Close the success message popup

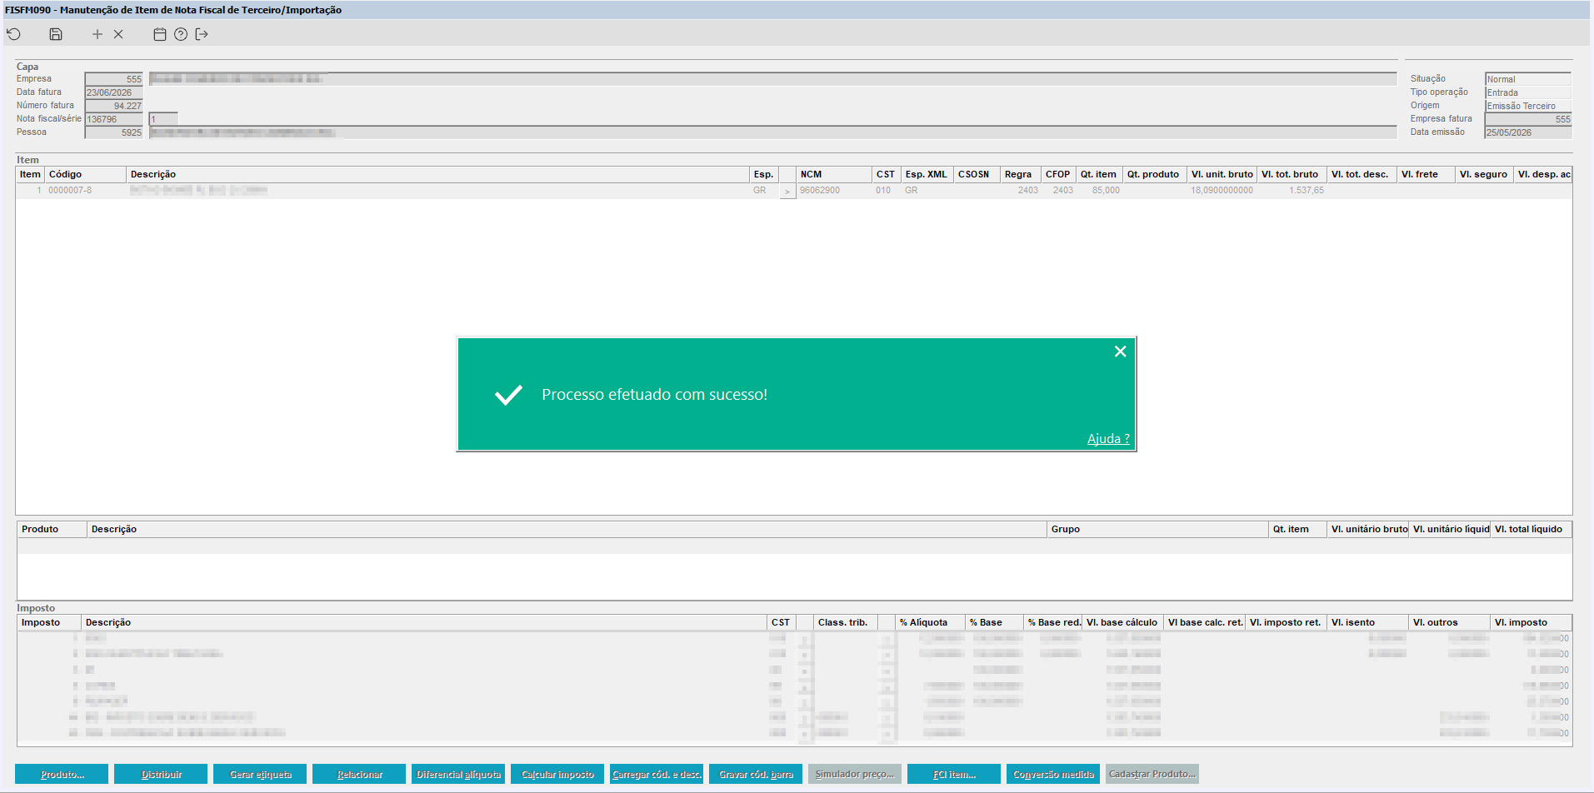pyautogui.click(x=1121, y=352)
